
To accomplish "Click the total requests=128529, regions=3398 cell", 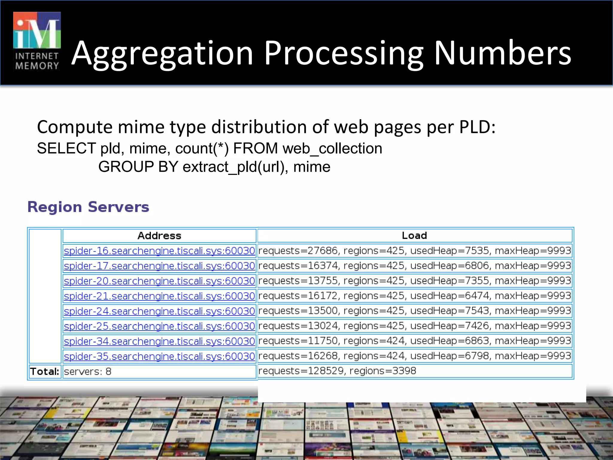I will 415,371.
